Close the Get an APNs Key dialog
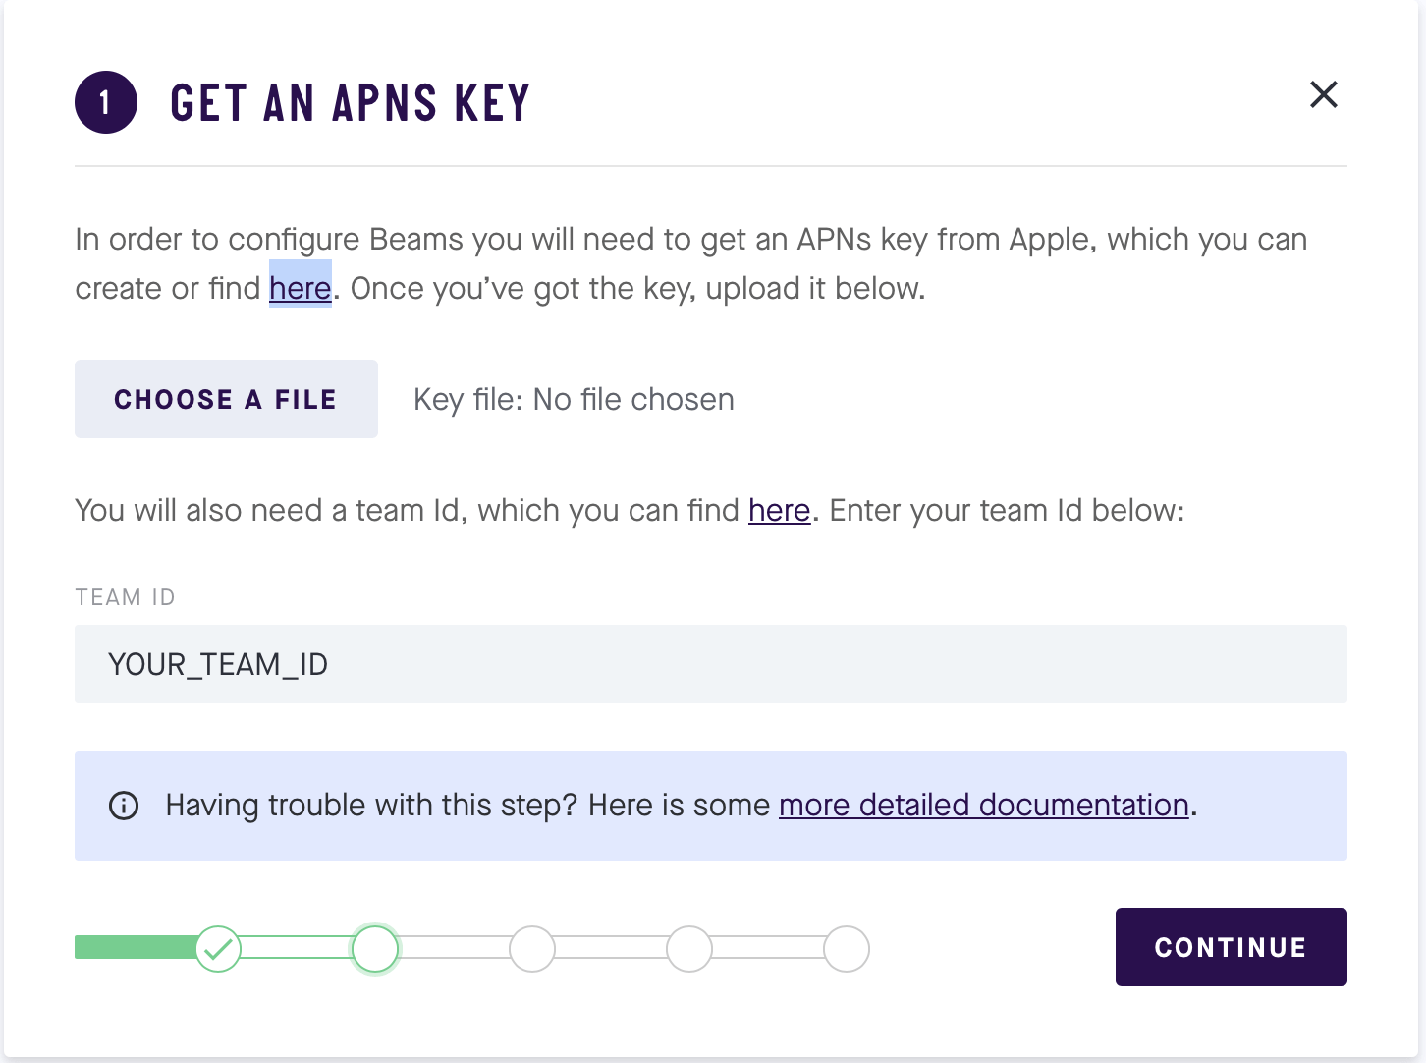Viewport: 1426px width, 1063px height. point(1324,94)
